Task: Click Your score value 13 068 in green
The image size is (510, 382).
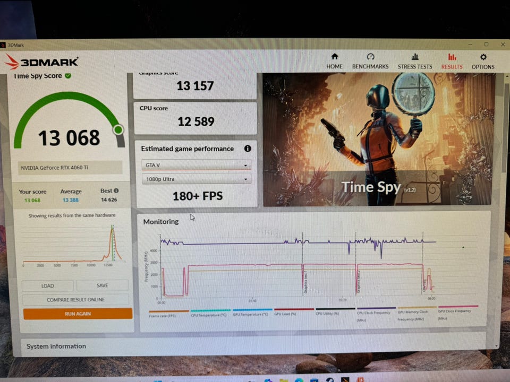Action: [32, 201]
